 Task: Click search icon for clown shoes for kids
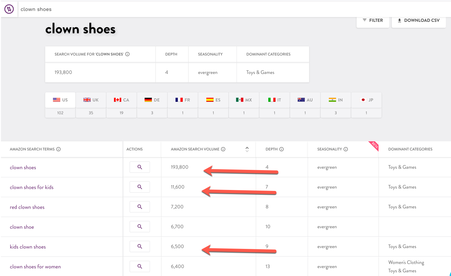pyautogui.click(x=139, y=187)
